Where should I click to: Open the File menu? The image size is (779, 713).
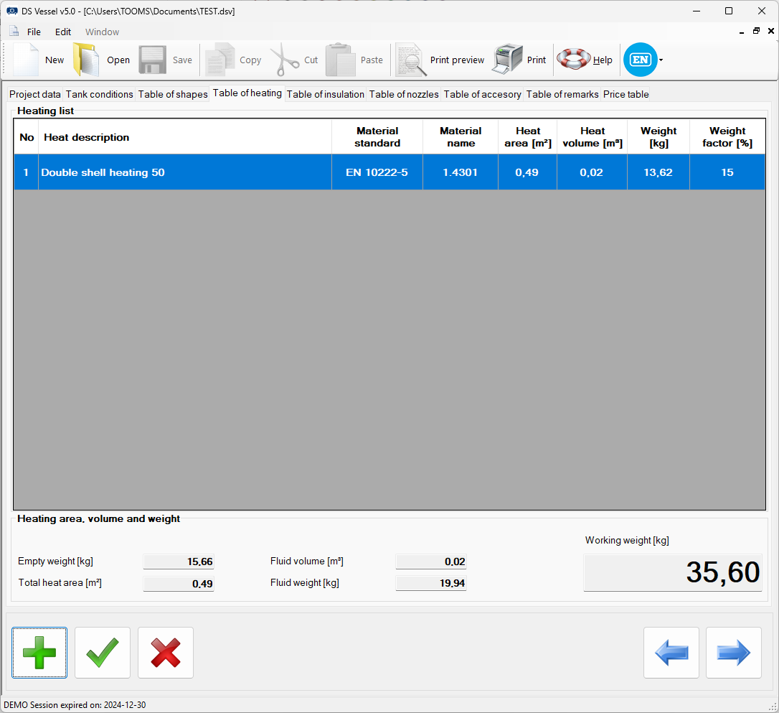pyautogui.click(x=34, y=32)
